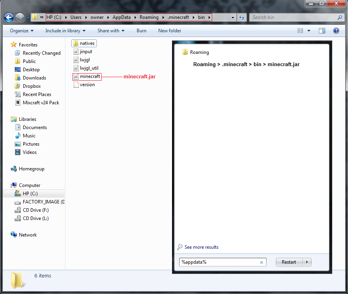Select the Music library

tap(30, 135)
